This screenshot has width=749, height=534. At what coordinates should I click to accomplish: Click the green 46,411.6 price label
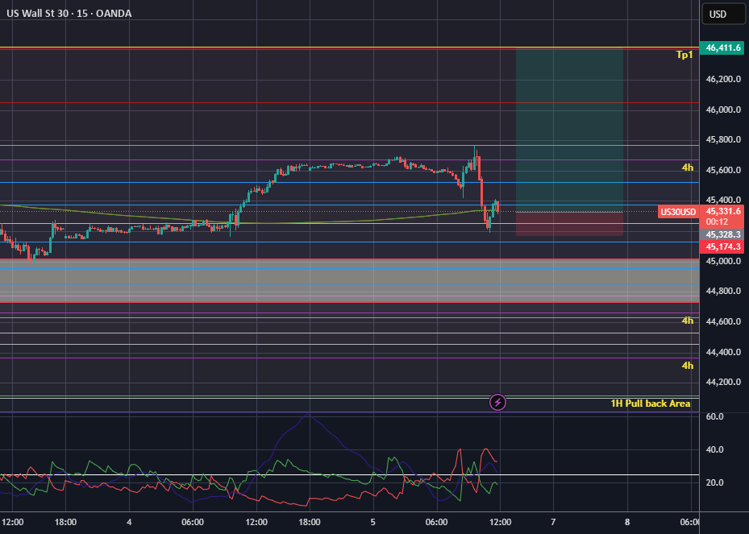pyautogui.click(x=722, y=48)
